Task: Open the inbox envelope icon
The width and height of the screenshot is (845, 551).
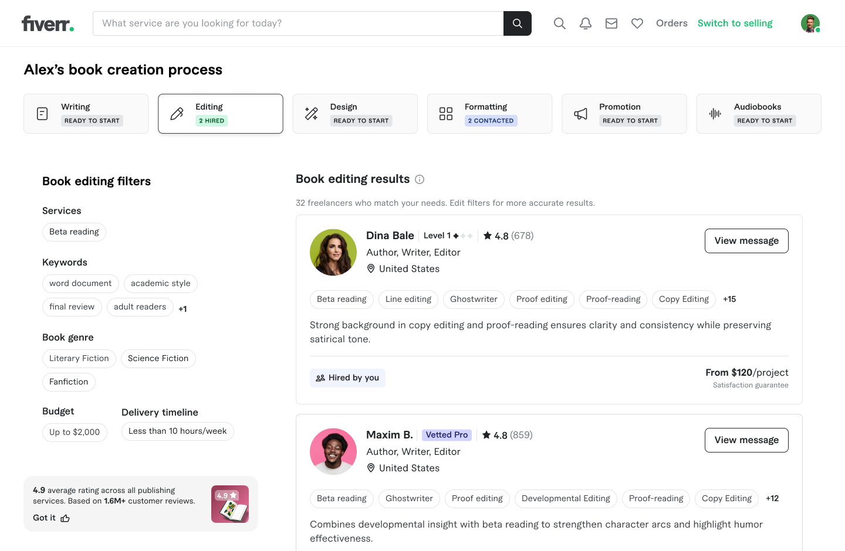Action: click(611, 23)
